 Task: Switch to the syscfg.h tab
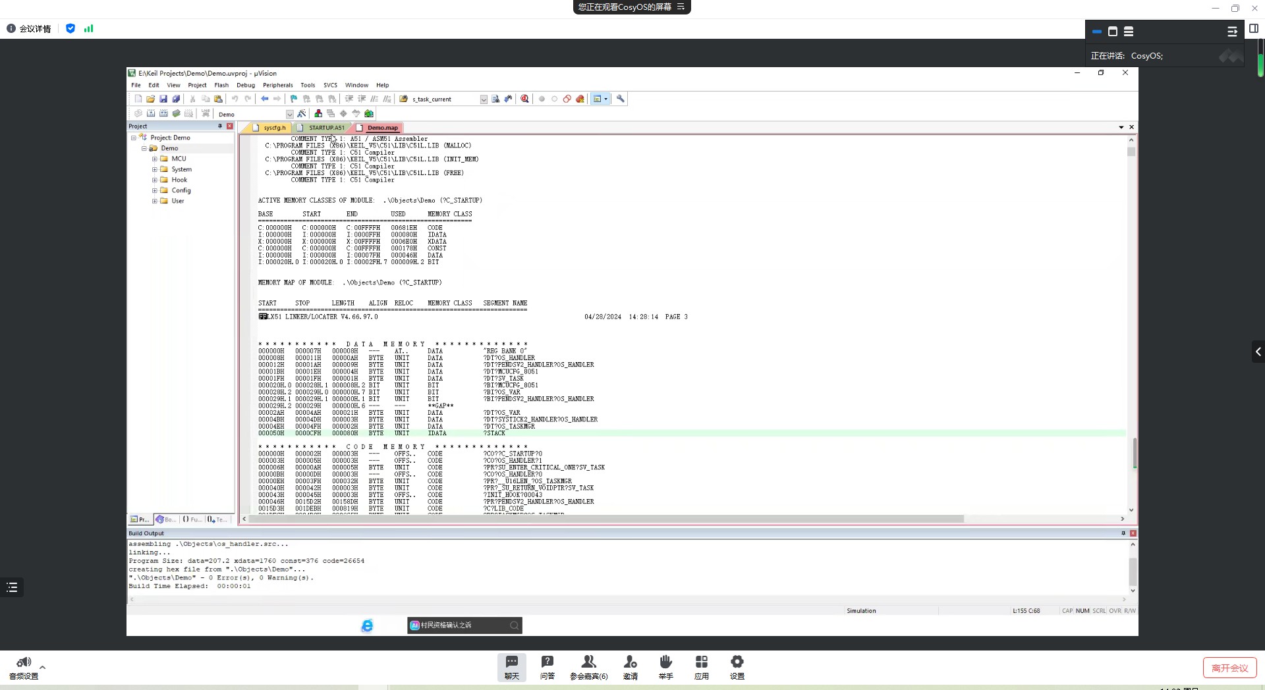tap(269, 128)
